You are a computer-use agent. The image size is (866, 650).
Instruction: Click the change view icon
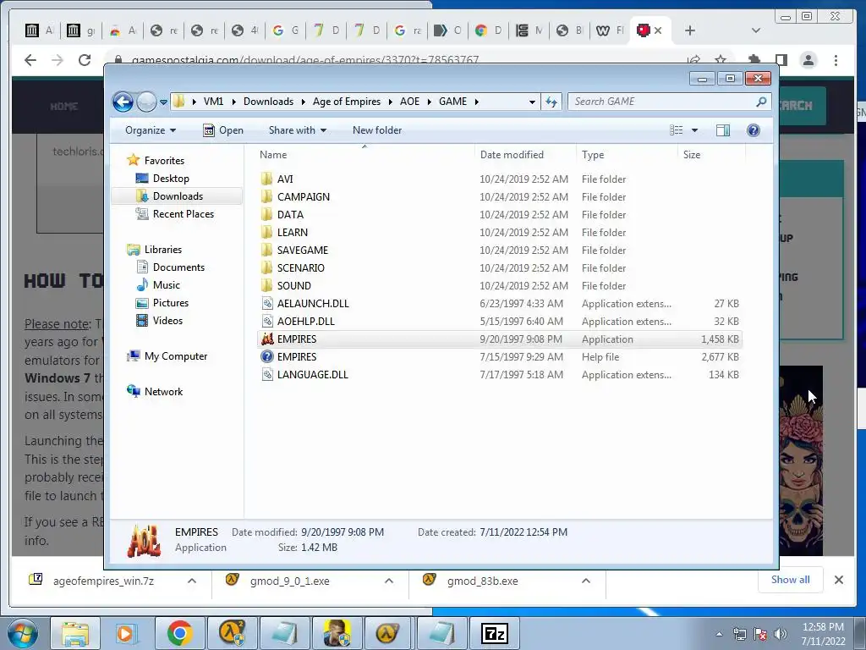[x=677, y=130]
